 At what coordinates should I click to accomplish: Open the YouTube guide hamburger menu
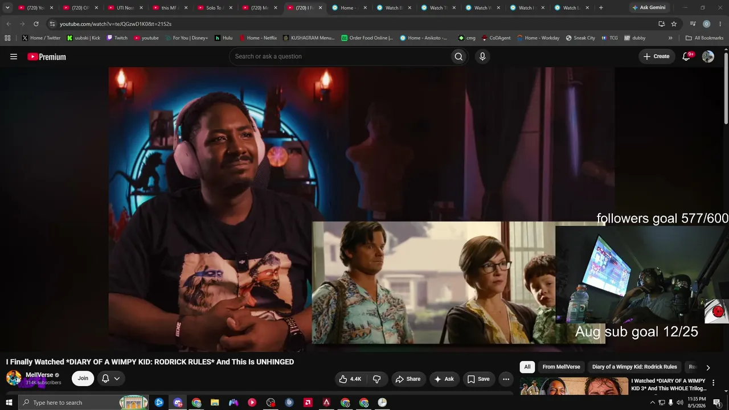14,56
